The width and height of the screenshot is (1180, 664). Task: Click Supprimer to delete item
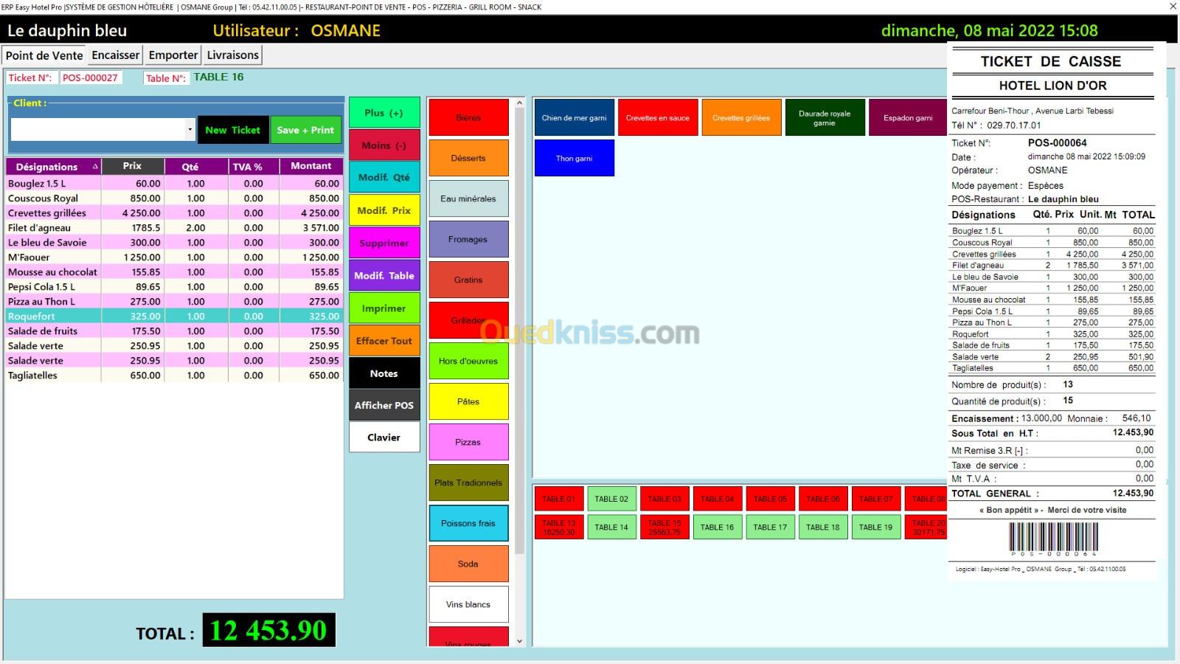pos(383,243)
